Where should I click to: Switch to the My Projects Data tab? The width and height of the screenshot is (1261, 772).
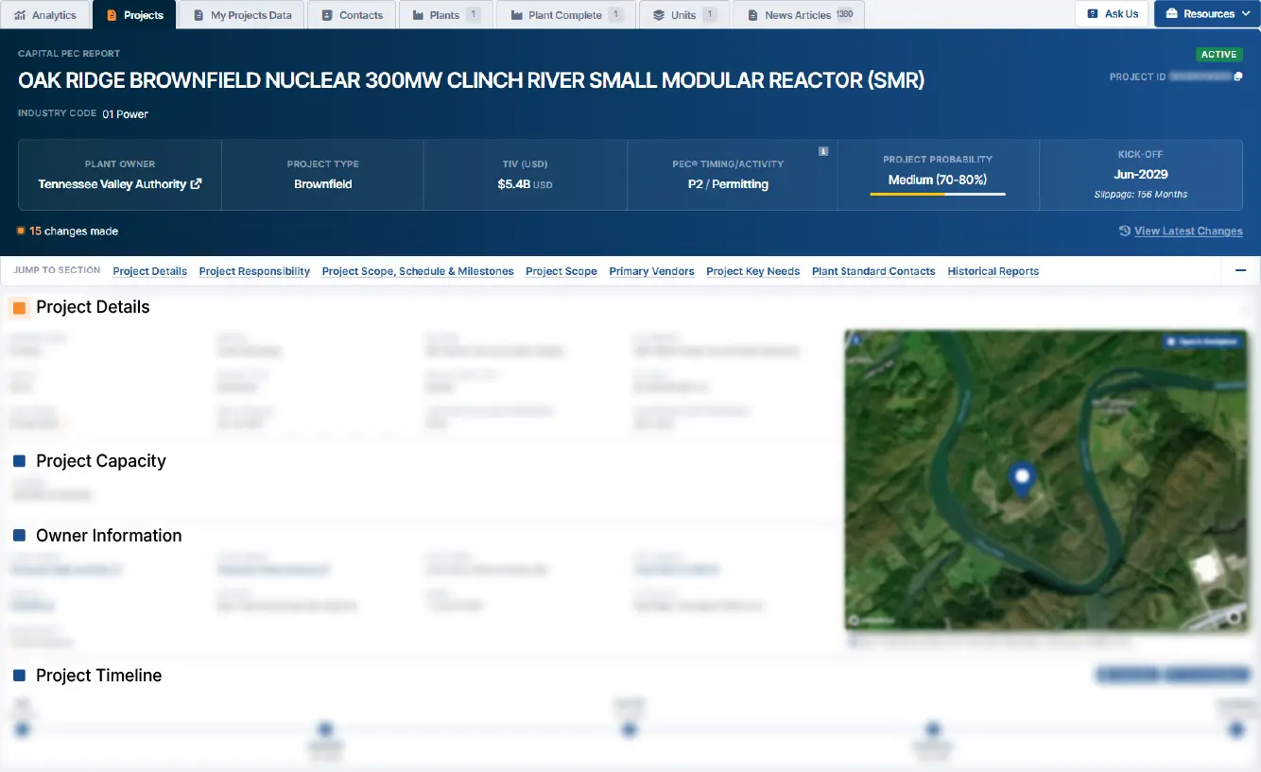pos(242,15)
